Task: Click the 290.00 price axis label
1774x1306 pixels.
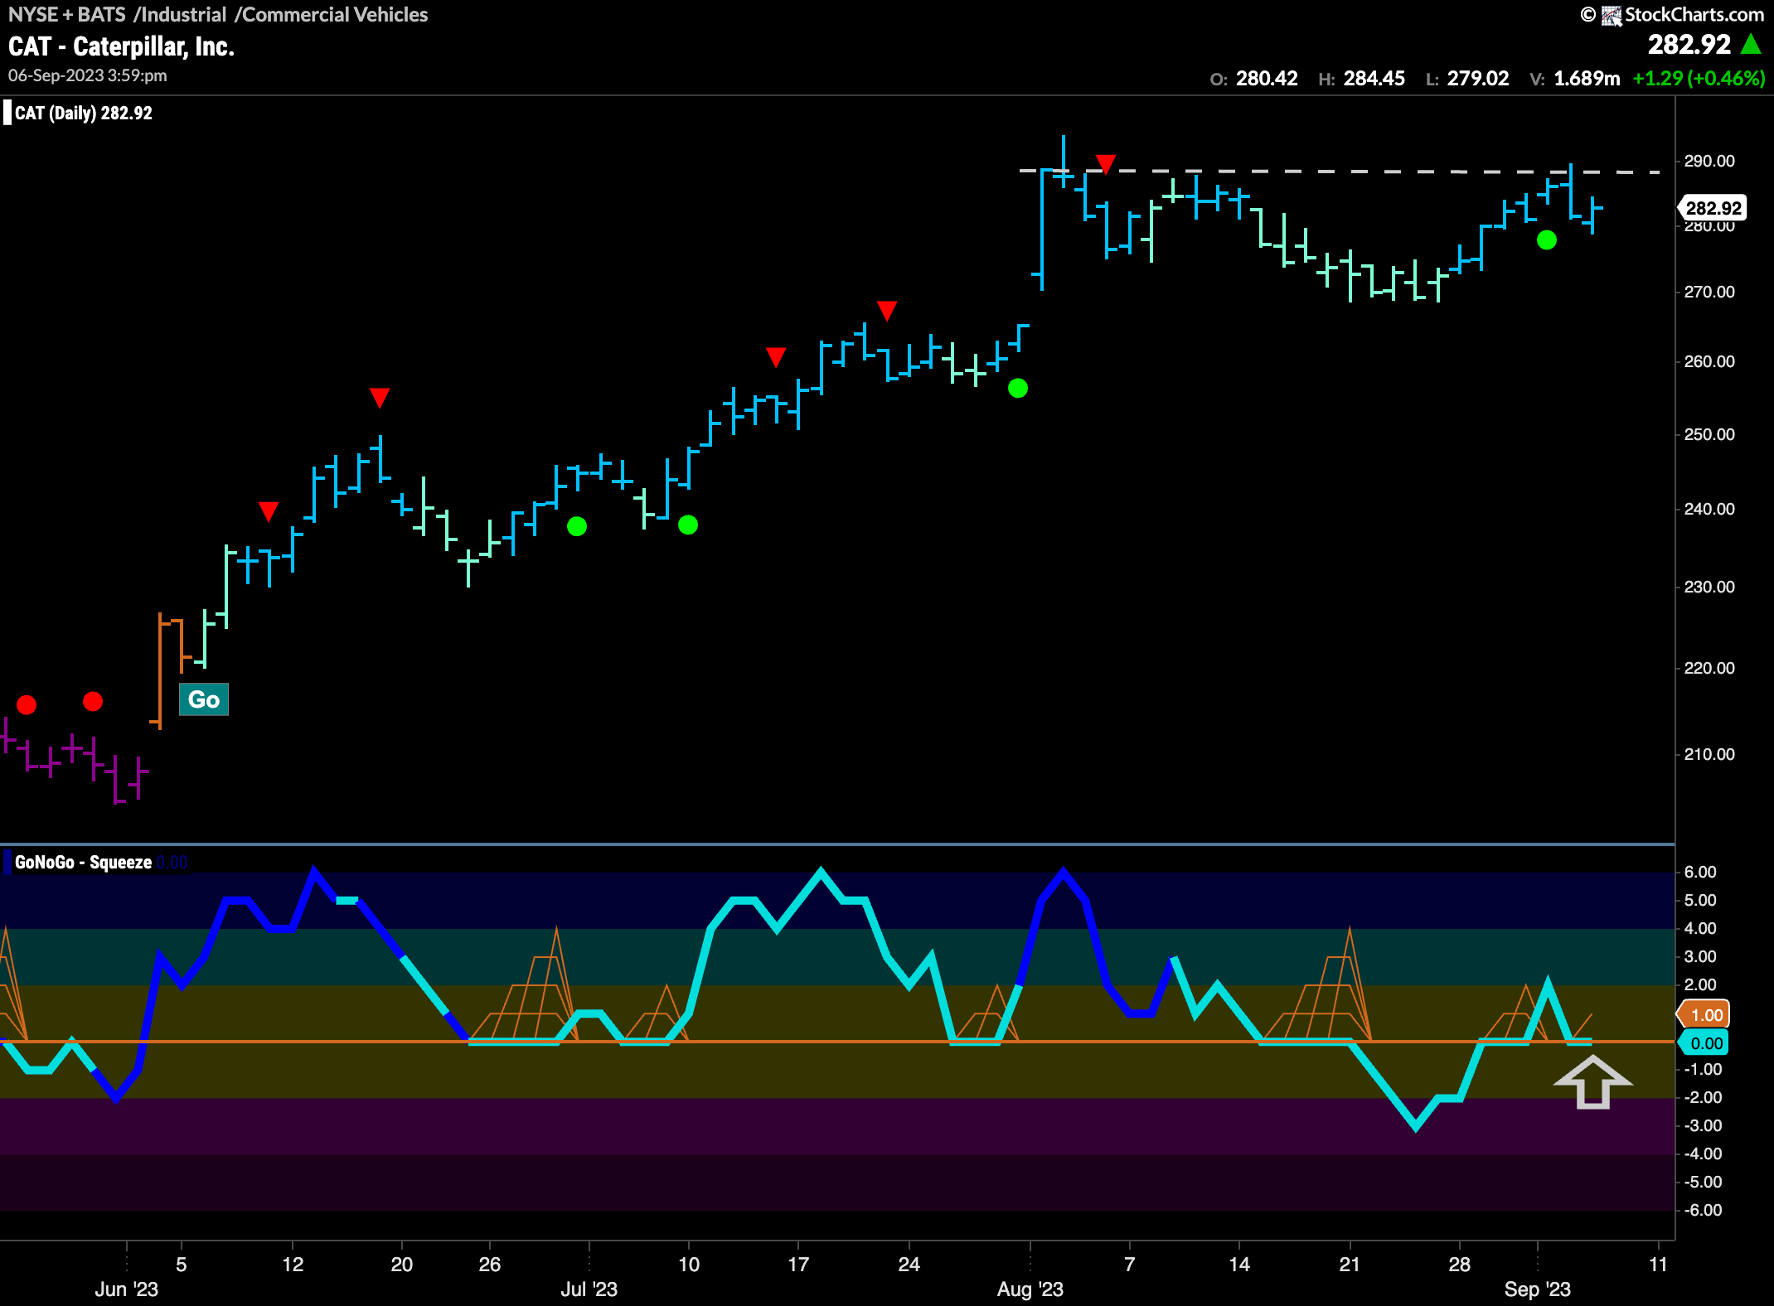Action: coord(1709,161)
